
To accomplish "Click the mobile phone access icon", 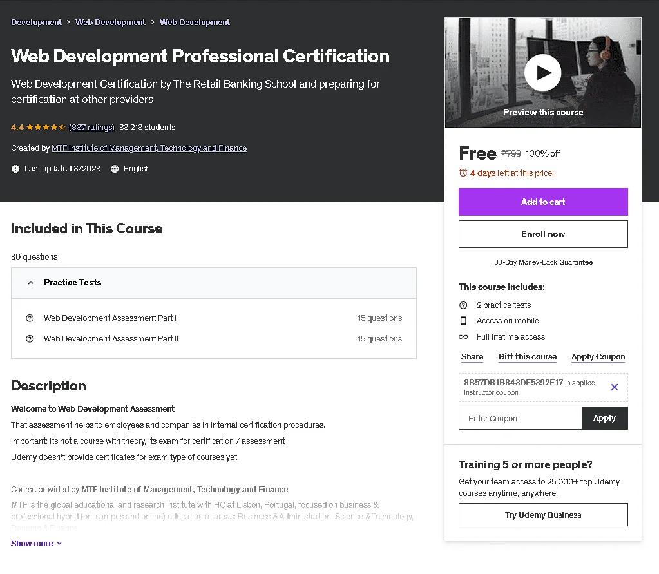I will (463, 321).
